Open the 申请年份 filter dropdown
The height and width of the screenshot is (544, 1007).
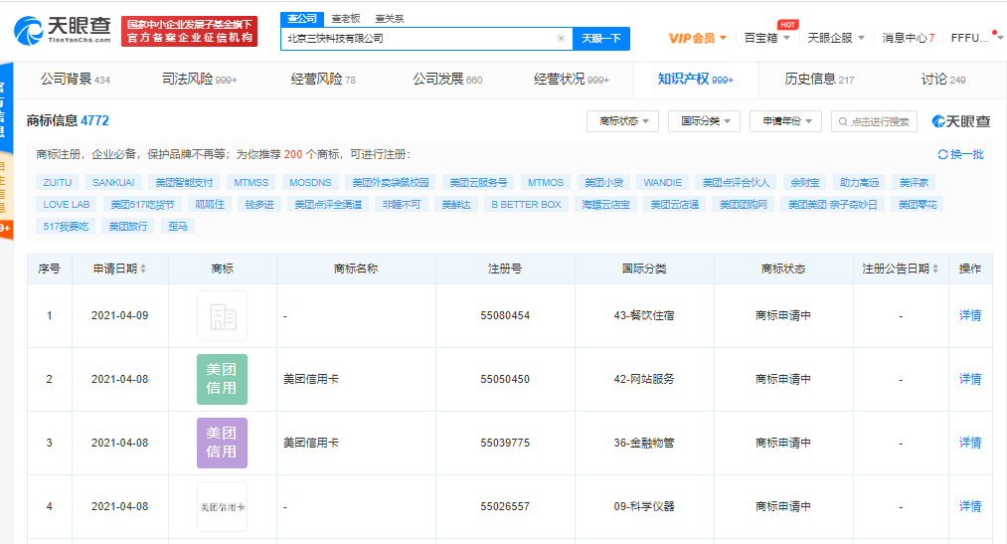click(x=786, y=120)
